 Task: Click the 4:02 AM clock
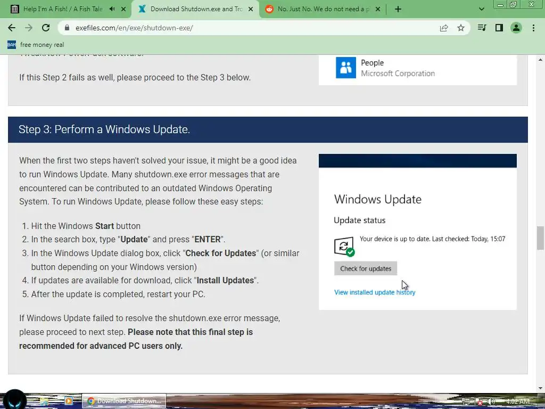click(x=518, y=402)
